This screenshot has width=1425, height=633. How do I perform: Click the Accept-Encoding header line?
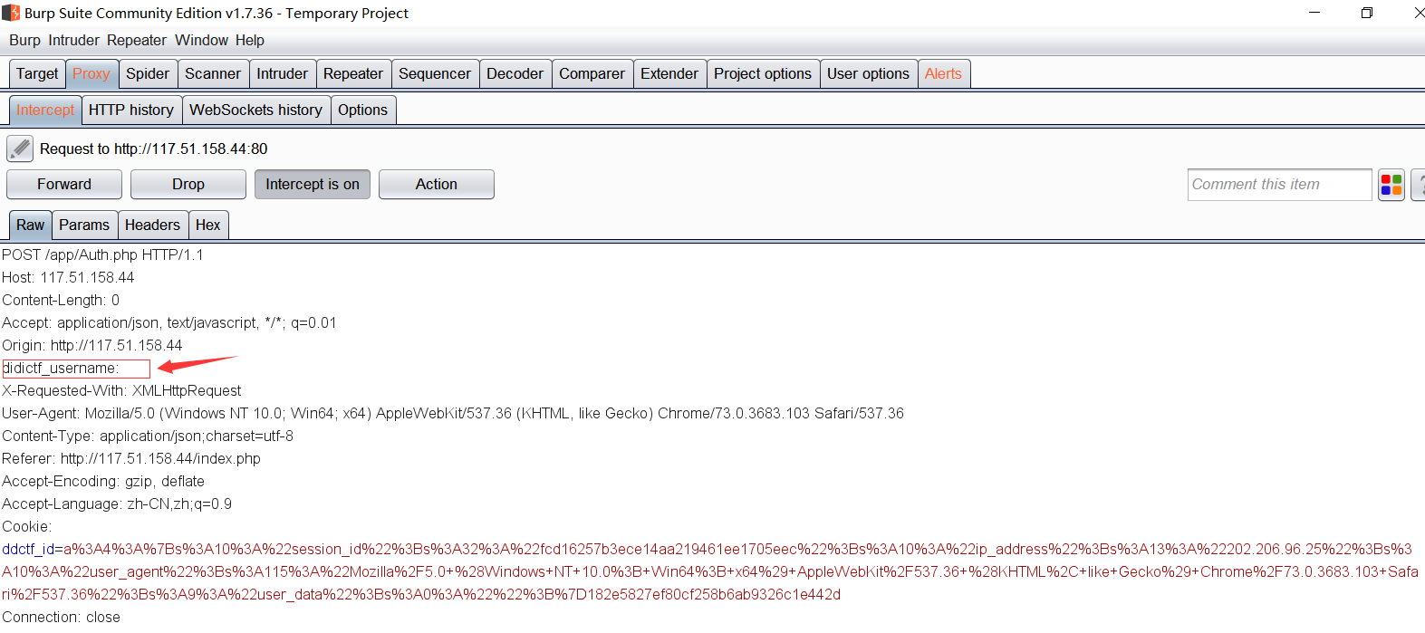click(103, 482)
